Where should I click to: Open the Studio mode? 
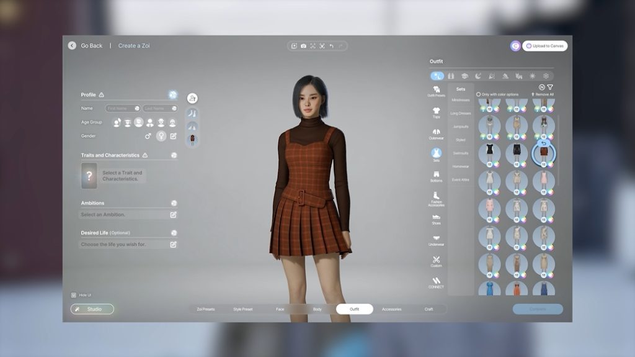(92, 309)
